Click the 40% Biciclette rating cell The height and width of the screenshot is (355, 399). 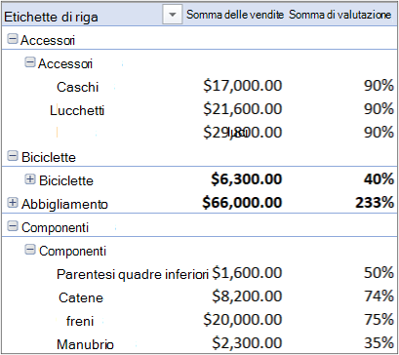(379, 179)
